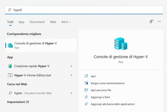Click the Apri open icon
This screenshot has height=112, width=167.
pyautogui.click(x=86, y=76)
